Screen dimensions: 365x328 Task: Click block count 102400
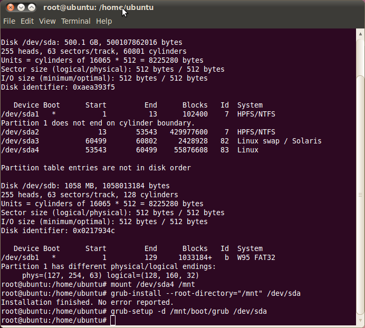[x=195, y=114]
